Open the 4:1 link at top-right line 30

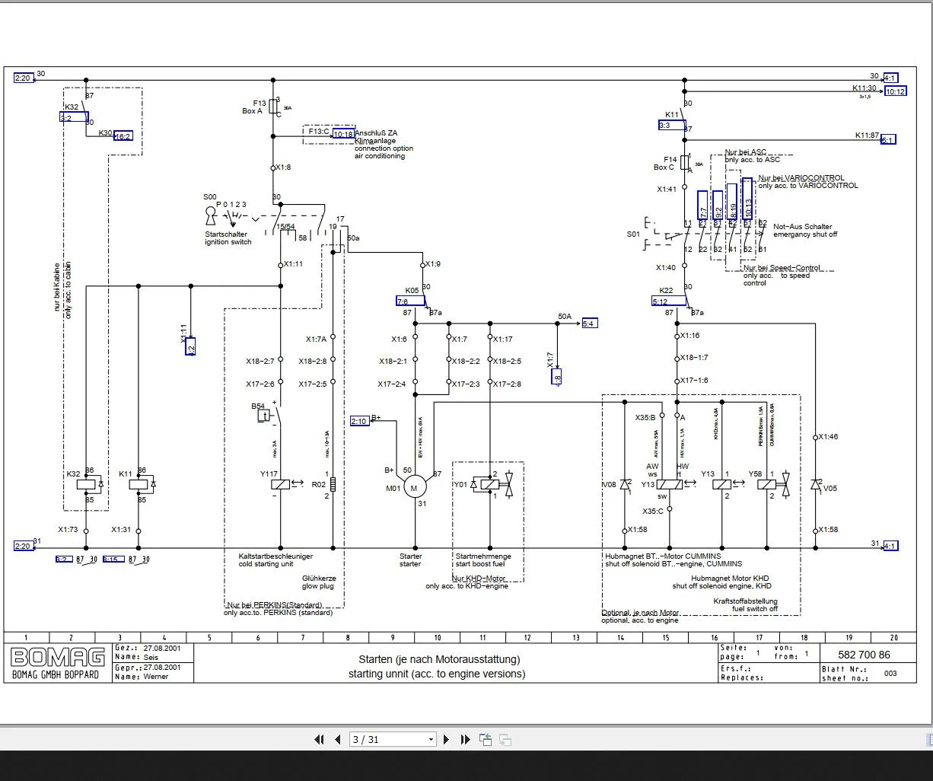(x=890, y=78)
